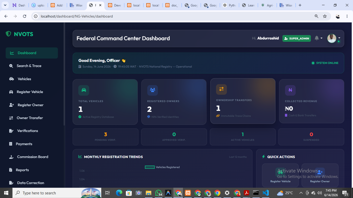Click the SUPER_ADMIN role badge
This screenshot has height=198, width=353.
tap(297, 38)
